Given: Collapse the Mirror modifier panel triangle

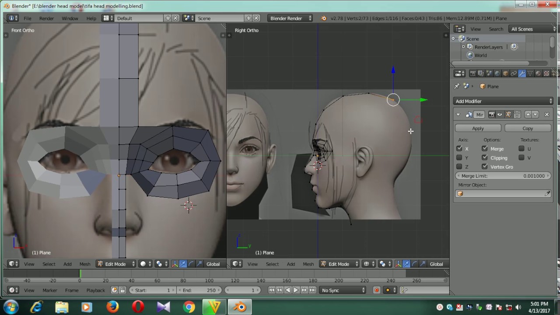Looking at the screenshot, I should click(x=458, y=115).
